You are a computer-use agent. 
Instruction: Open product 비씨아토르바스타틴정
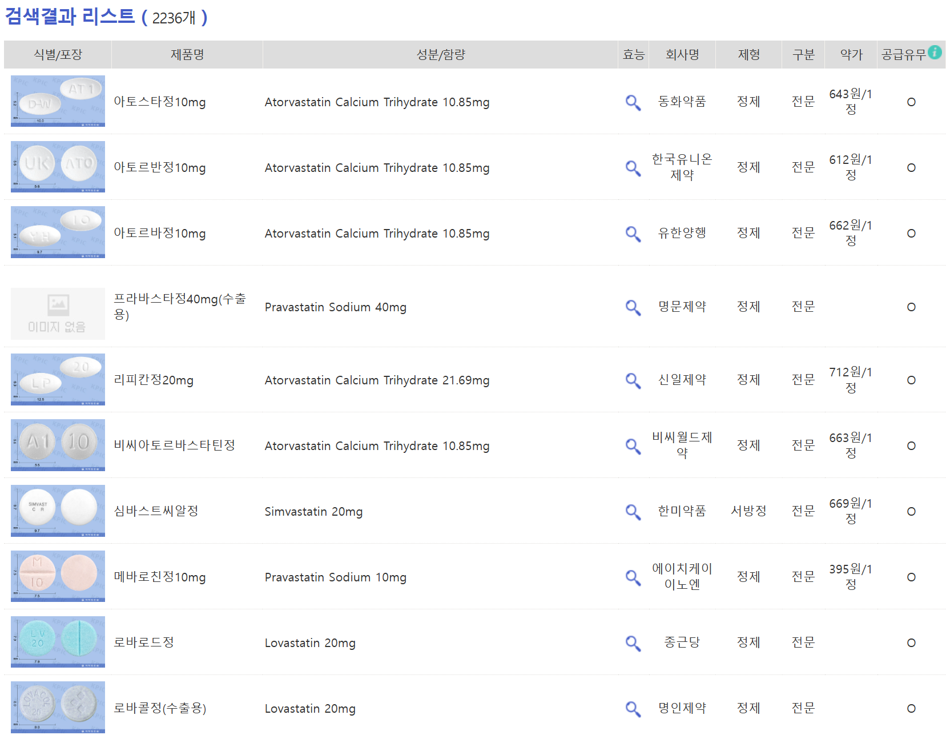tap(174, 445)
